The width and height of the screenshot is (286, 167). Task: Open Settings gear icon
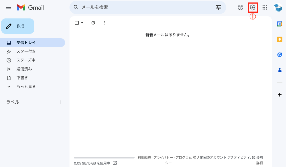[253, 7]
